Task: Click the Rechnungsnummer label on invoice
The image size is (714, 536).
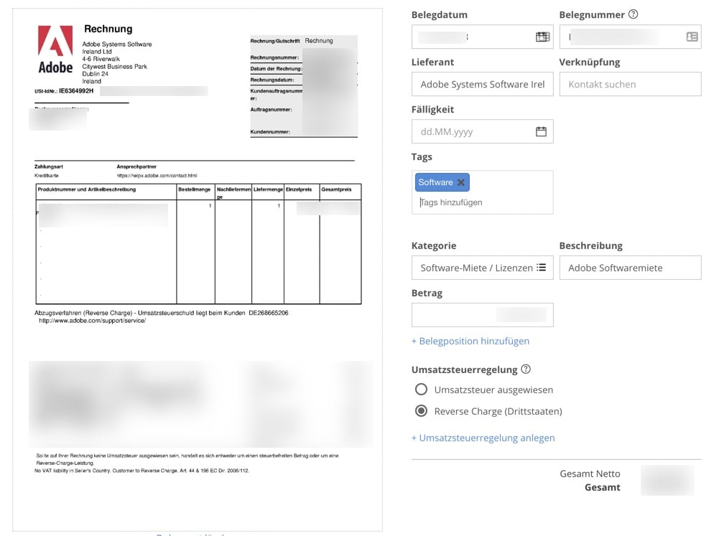Action: tap(274, 58)
